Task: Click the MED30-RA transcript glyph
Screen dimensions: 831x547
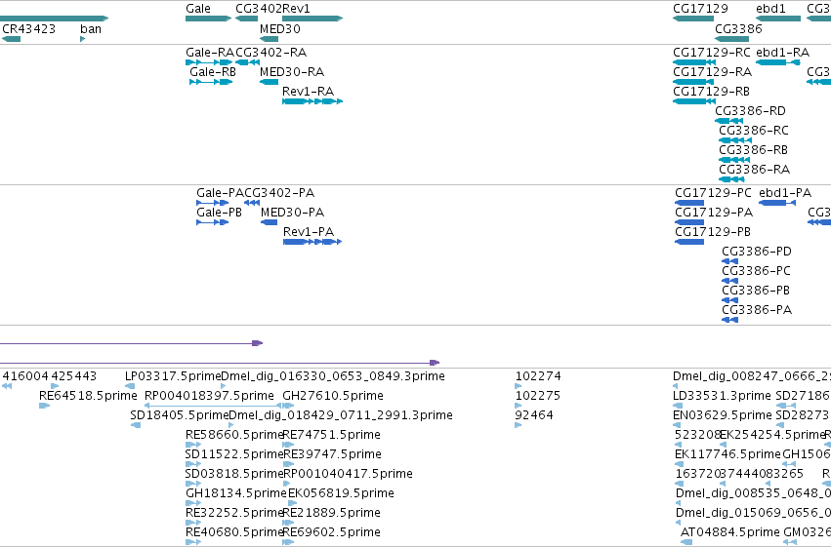Action: tap(270, 82)
